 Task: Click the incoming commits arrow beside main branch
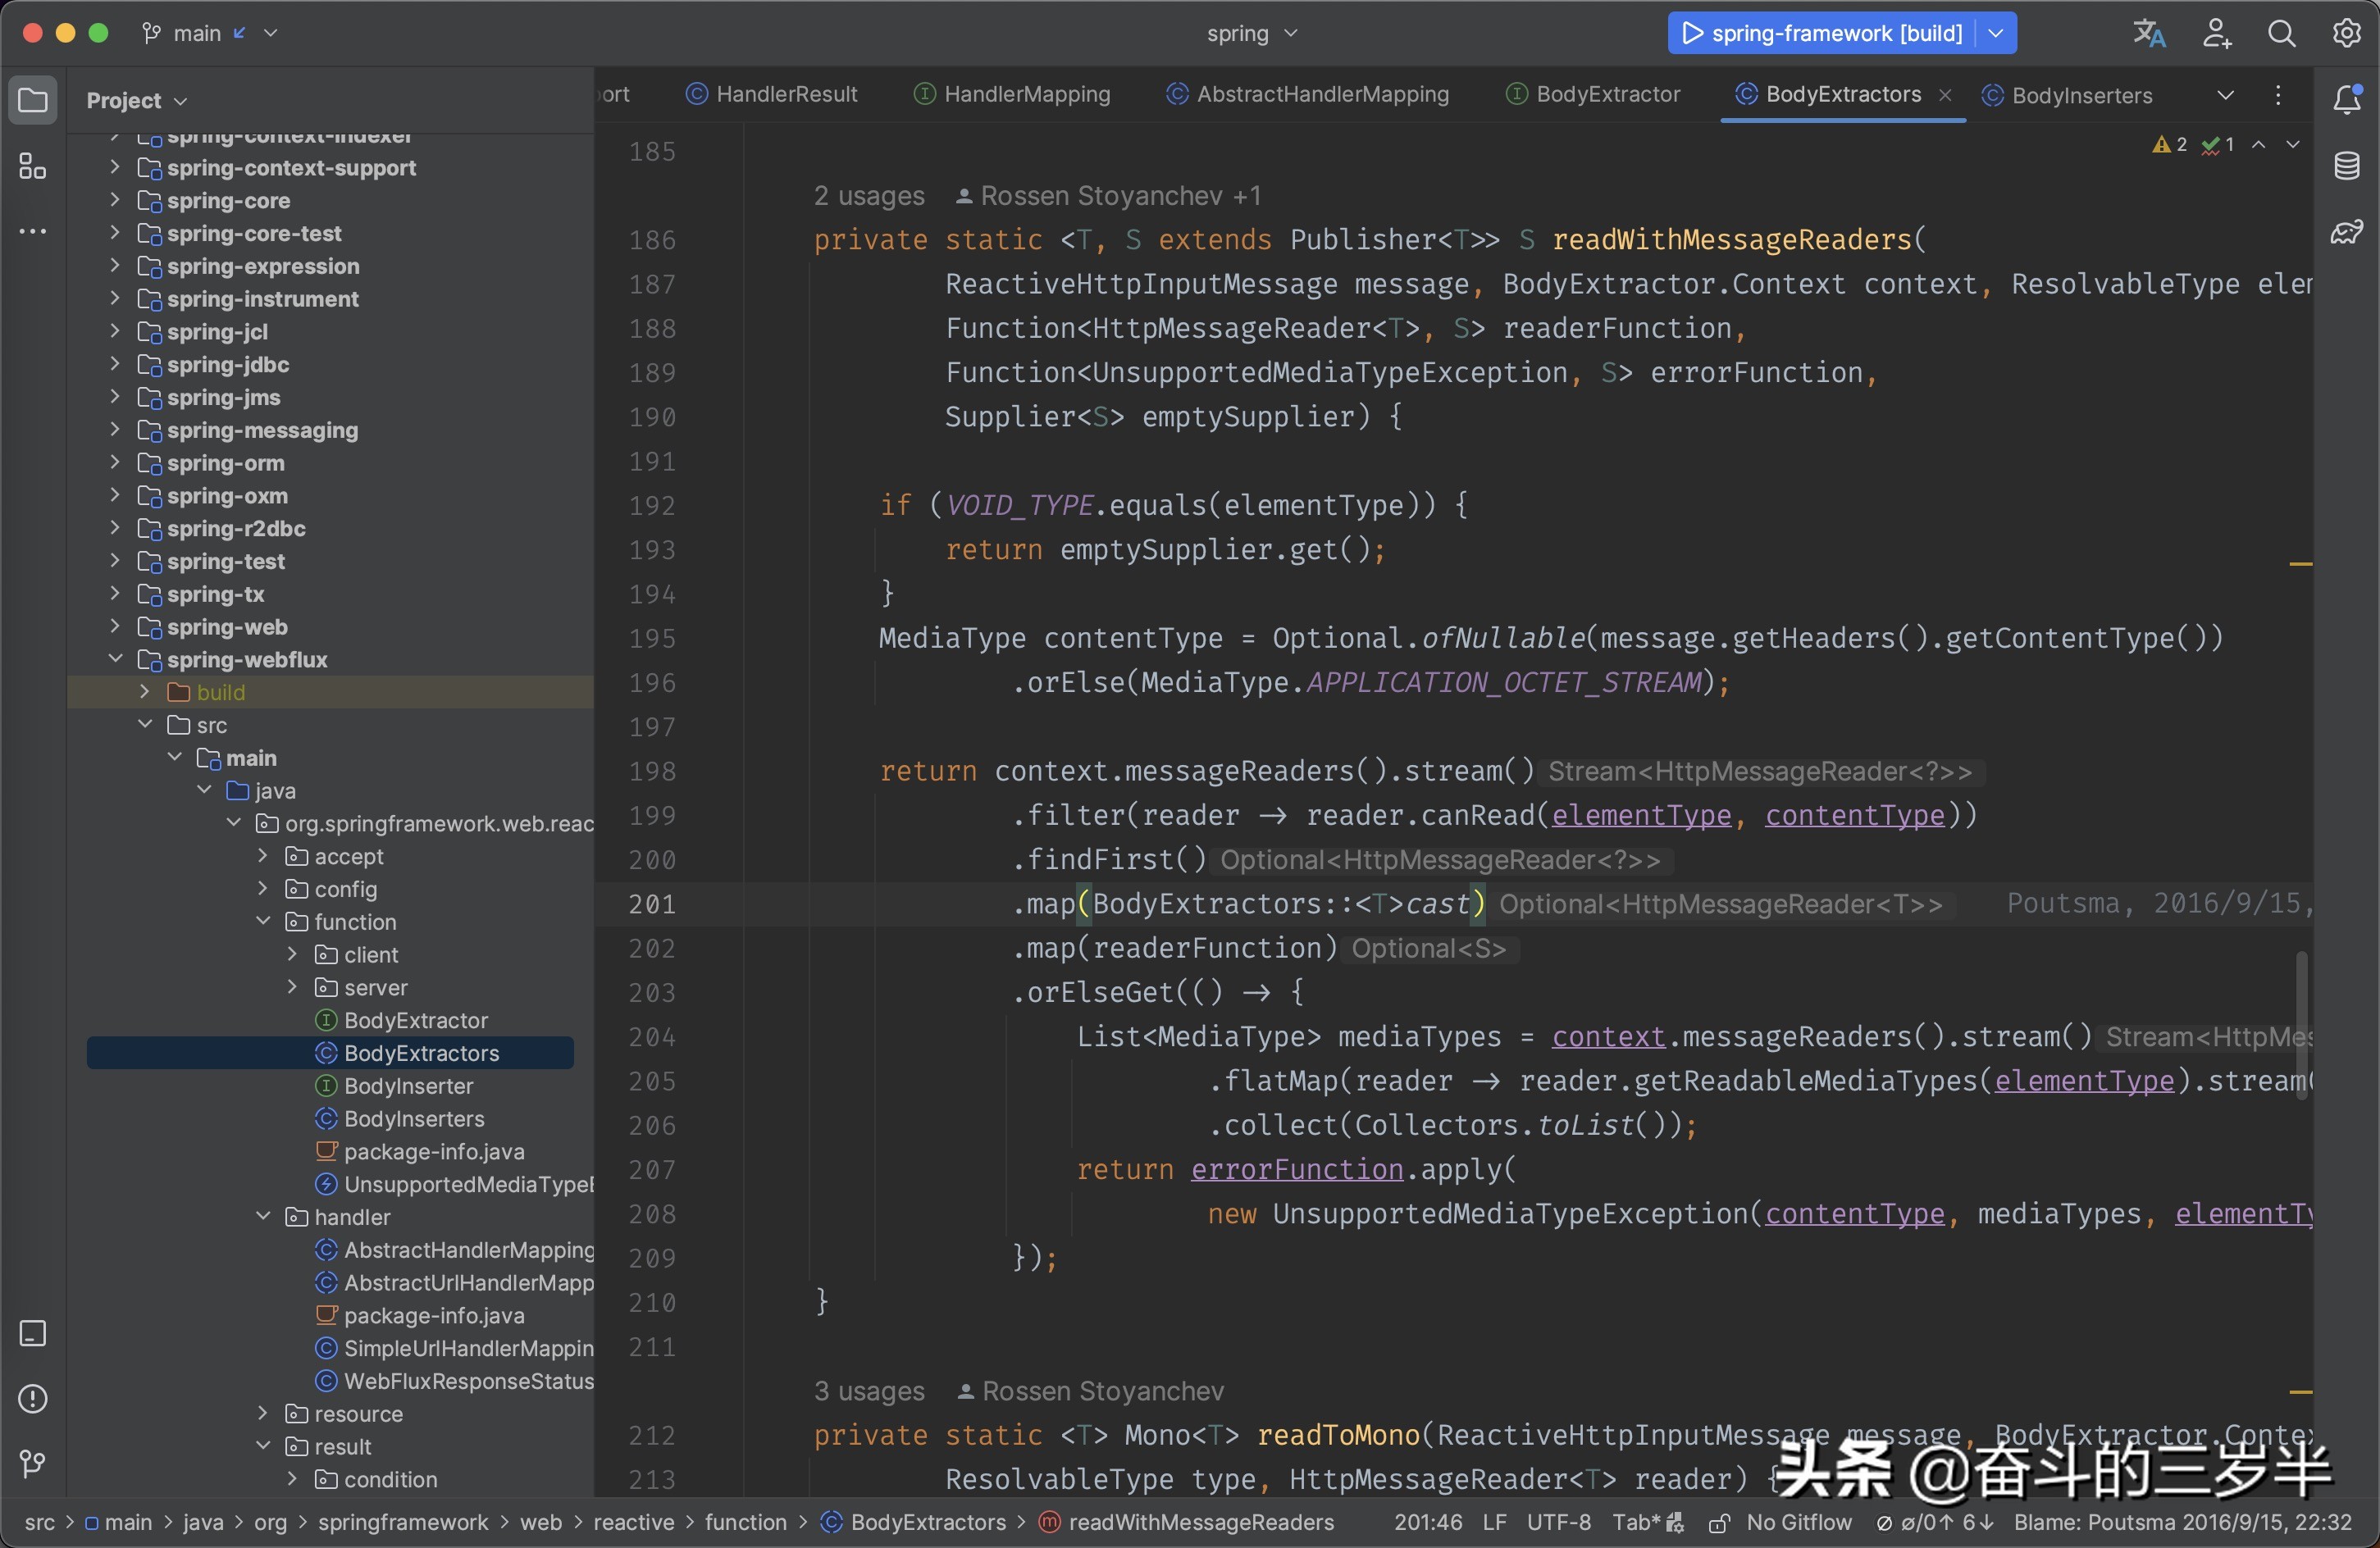coord(240,33)
